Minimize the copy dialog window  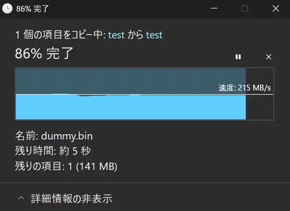click(x=214, y=8)
